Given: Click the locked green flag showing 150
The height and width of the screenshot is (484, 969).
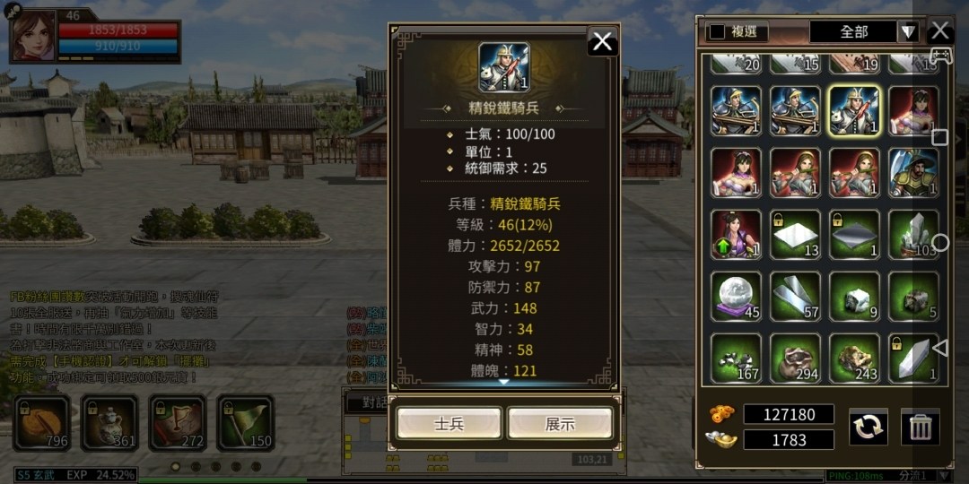Looking at the screenshot, I should click(245, 423).
